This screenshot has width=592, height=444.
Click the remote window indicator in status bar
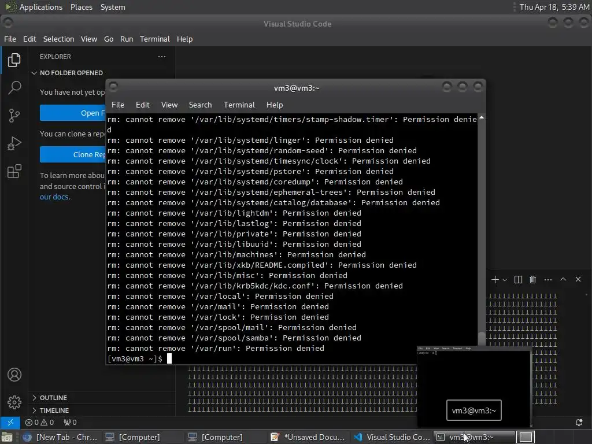click(x=10, y=422)
